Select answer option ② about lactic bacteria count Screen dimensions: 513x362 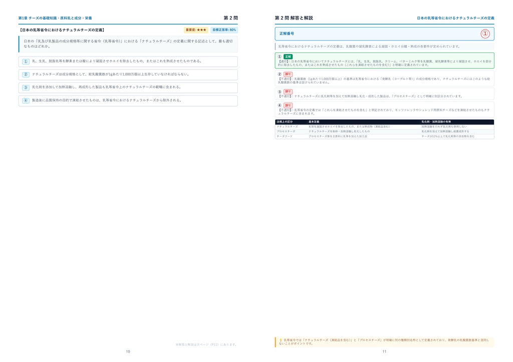[128, 74]
